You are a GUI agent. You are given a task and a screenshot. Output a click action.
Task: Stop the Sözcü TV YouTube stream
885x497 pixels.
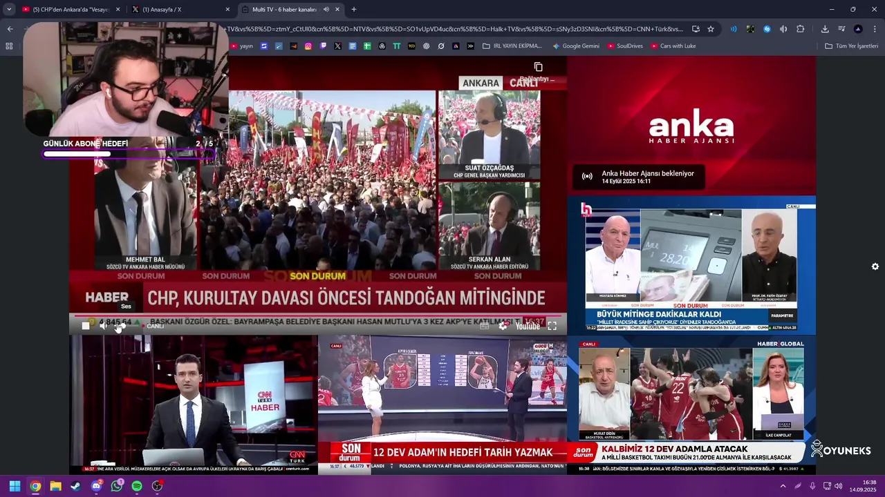(86, 325)
